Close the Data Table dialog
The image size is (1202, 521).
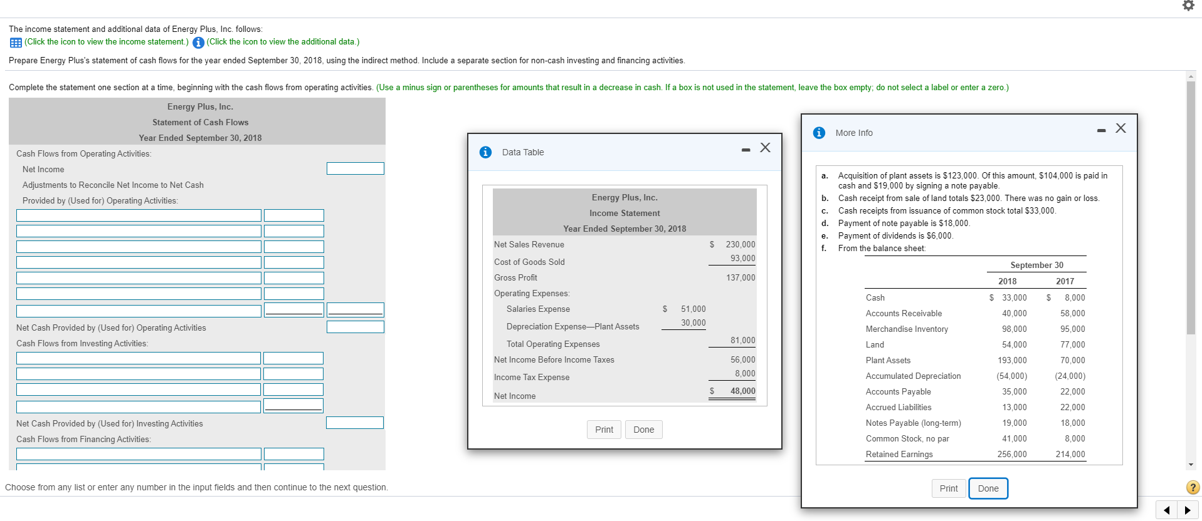coord(765,147)
